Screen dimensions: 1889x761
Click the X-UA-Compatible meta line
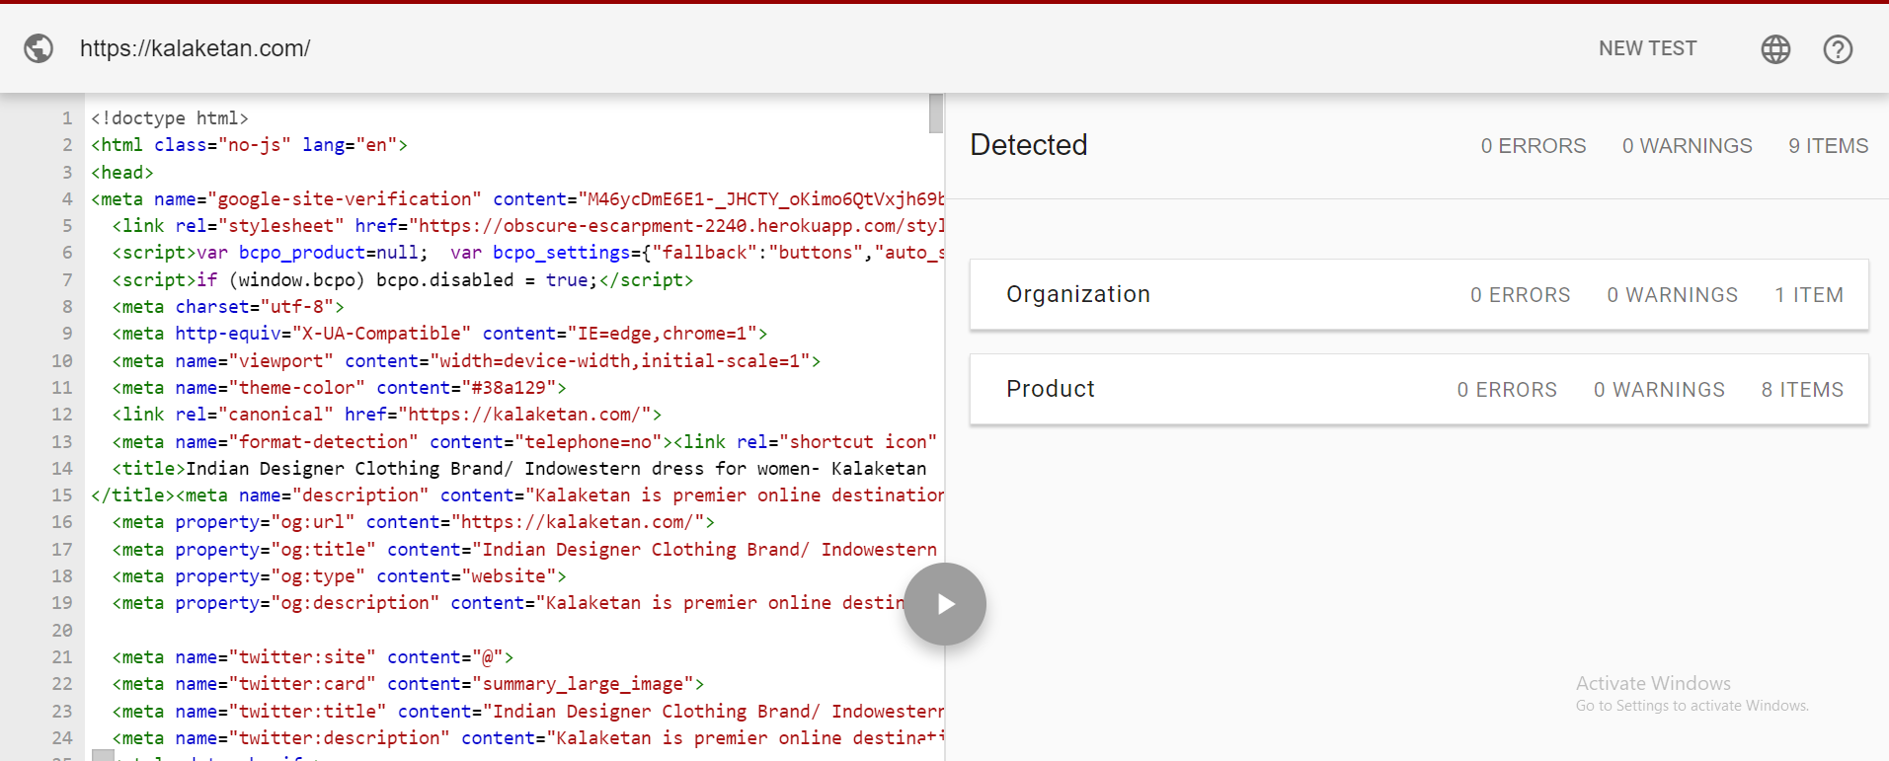coord(439,334)
